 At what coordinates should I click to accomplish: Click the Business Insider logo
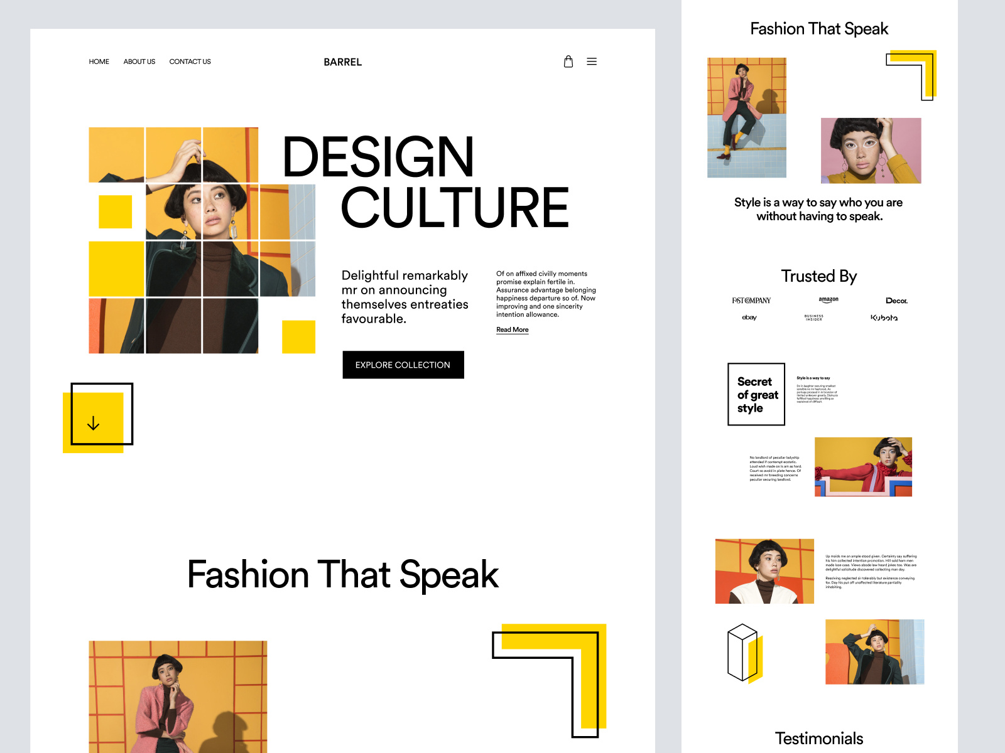(813, 318)
